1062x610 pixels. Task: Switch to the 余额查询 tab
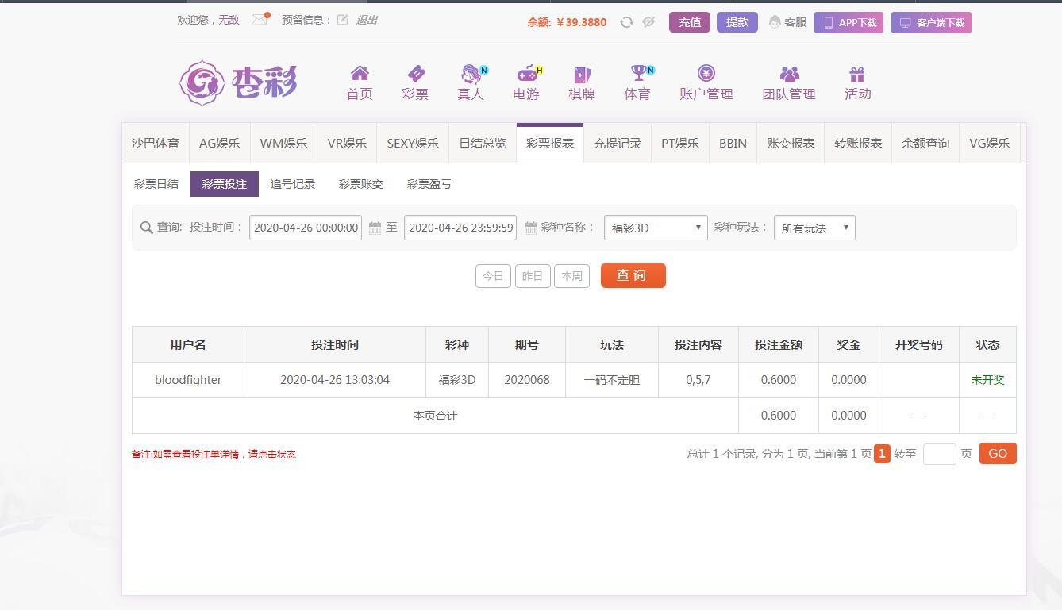pyautogui.click(x=925, y=144)
